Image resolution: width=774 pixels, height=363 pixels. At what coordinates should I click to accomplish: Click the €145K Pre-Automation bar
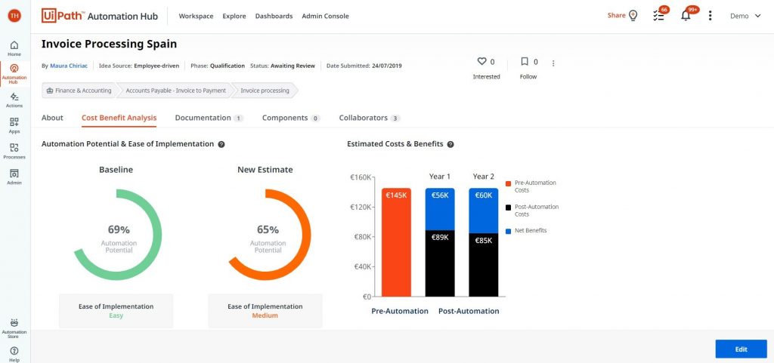[x=396, y=242]
